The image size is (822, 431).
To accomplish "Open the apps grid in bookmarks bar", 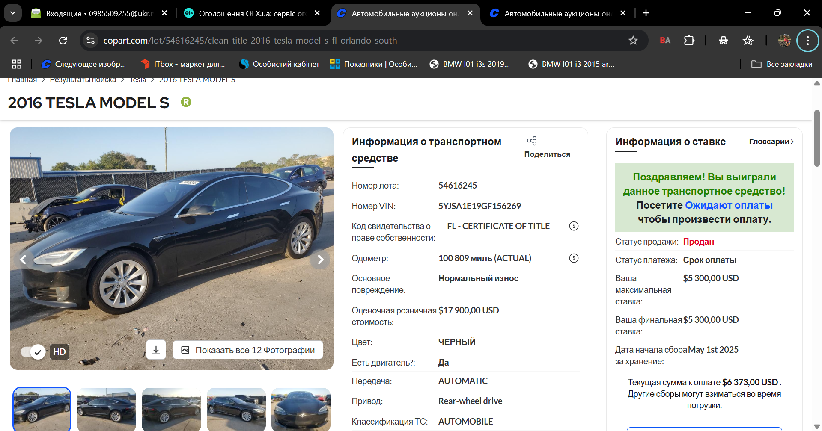I will (17, 64).
